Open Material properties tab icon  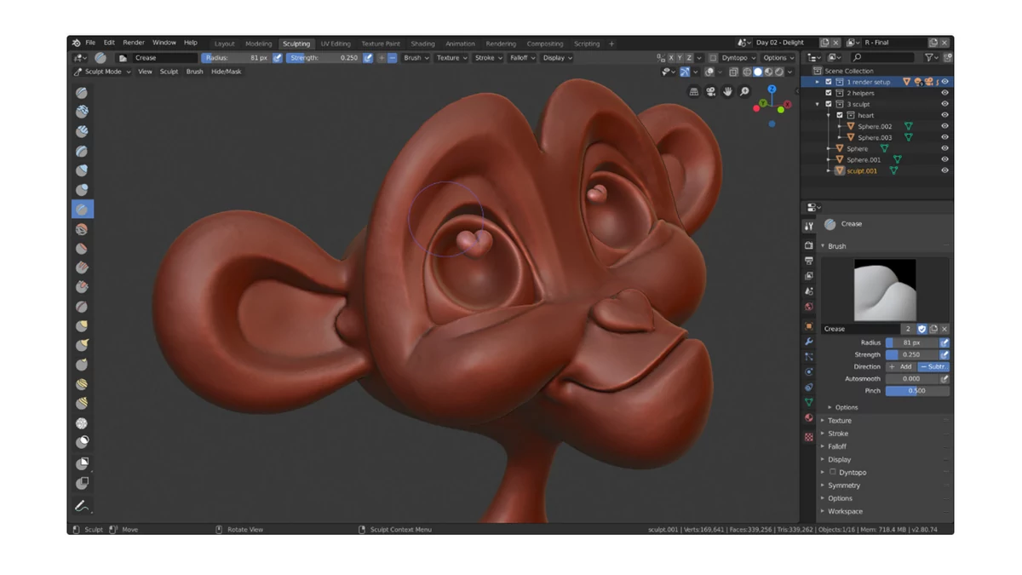(x=808, y=417)
